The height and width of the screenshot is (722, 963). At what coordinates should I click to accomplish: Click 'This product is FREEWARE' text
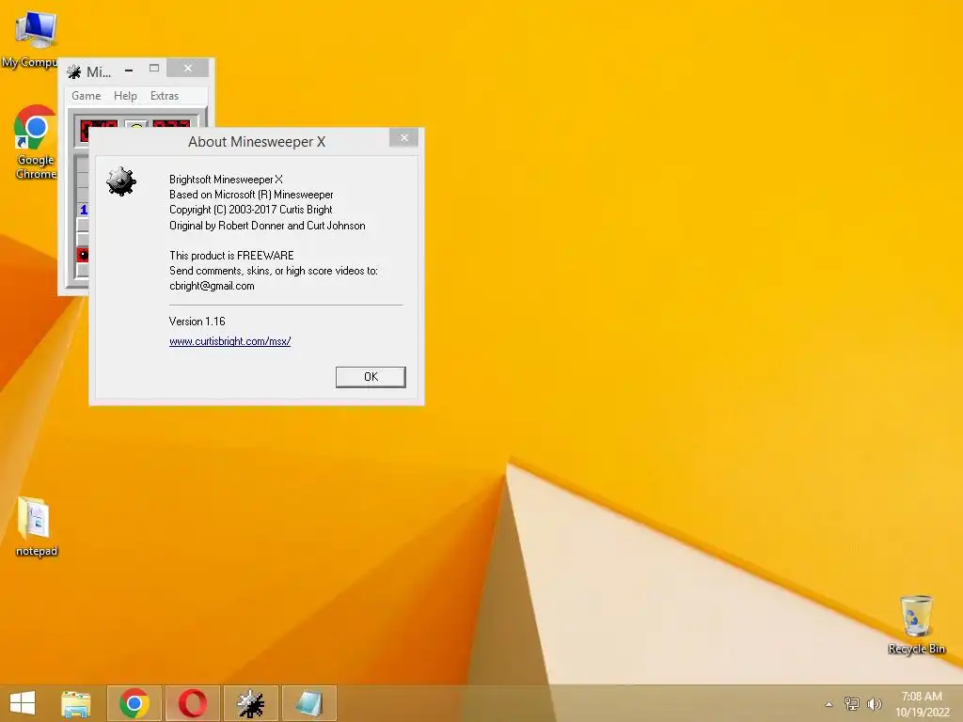pos(231,256)
